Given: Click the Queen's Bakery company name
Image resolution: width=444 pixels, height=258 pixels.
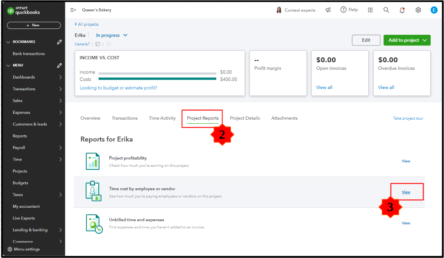Looking at the screenshot, I should click(97, 10).
